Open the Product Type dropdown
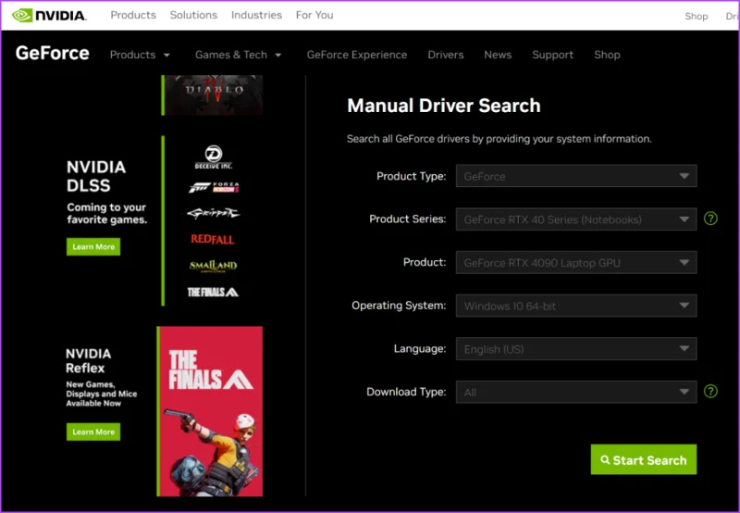The height and width of the screenshot is (513, 740). point(575,176)
